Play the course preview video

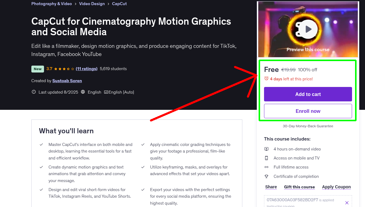click(308, 29)
